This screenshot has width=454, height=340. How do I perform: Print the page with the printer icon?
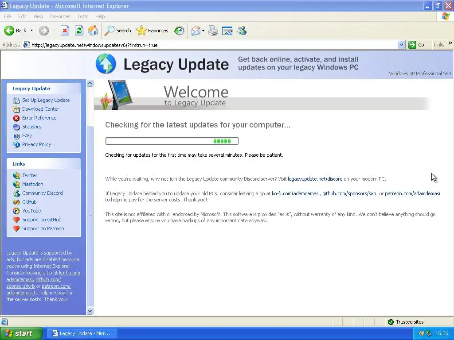coord(213,31)
